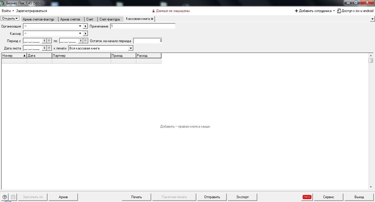Click the Пакетная печать button
375x202 pixels.
point(174,197)
